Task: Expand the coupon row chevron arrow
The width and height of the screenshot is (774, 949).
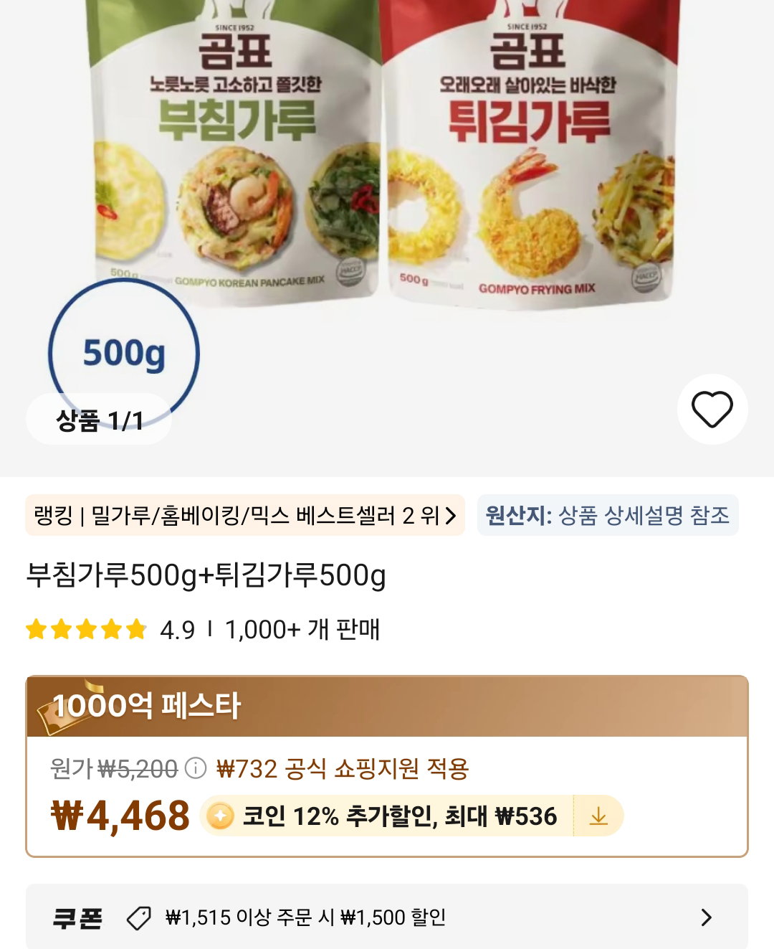Action: pyautogui.click(x=707, y=917)
